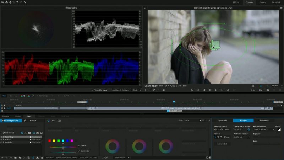Viewport: 284px width, 160px height.
Task: Toggle the mask Widget icon
Action: (249, 129)
